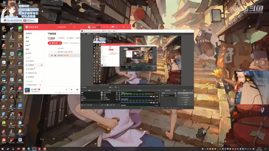Move the selected source down in OBS
Screen dimensions: 269x151
point(114,105)
